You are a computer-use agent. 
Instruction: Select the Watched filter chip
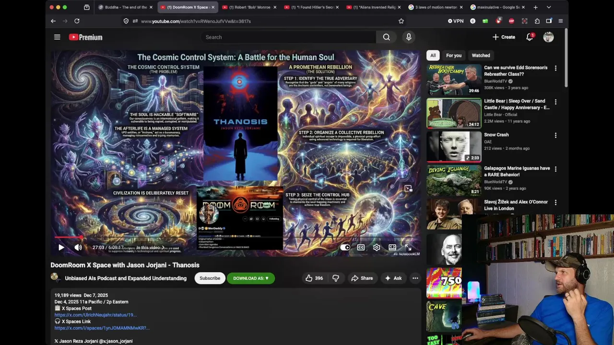coord(481,56)
